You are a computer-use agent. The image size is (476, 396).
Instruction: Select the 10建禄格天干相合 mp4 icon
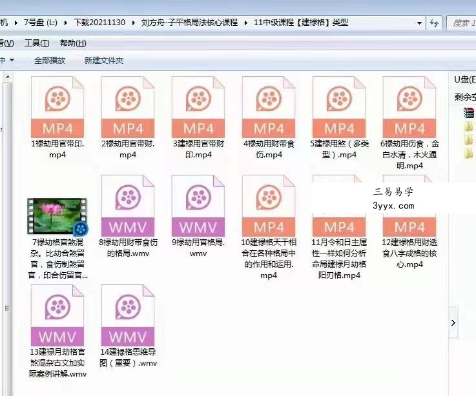269,206
